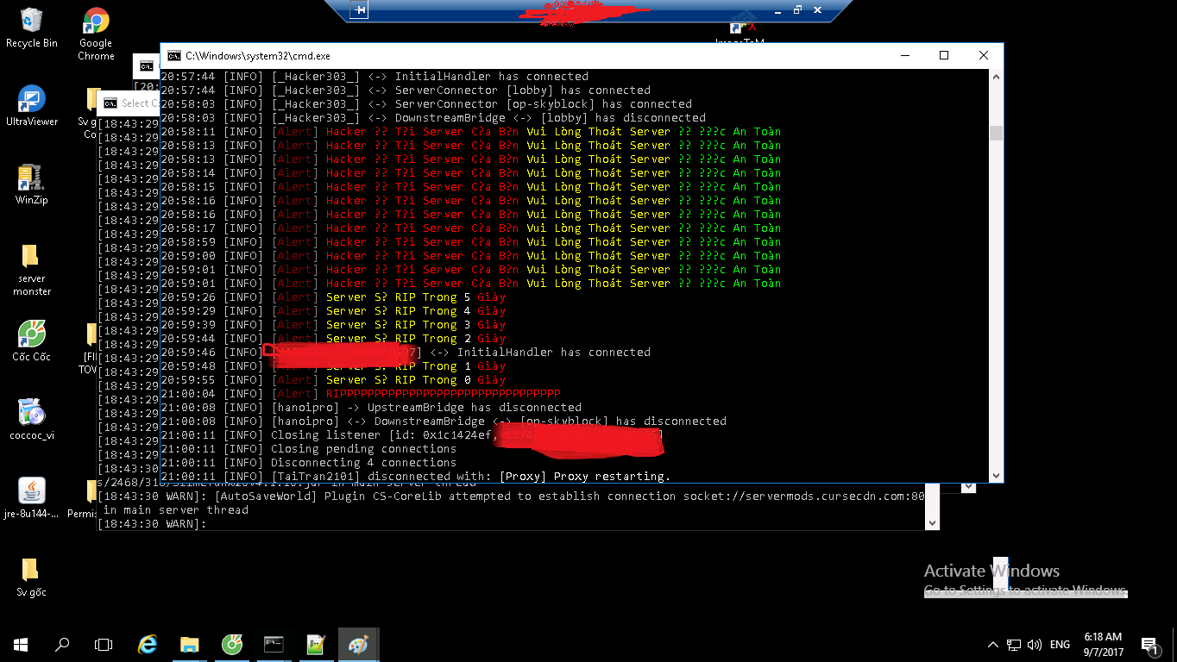Open the volume control tray icon
This screenshot has height=662, width=1177.
pyautogui.click(x=1034, y=645)
